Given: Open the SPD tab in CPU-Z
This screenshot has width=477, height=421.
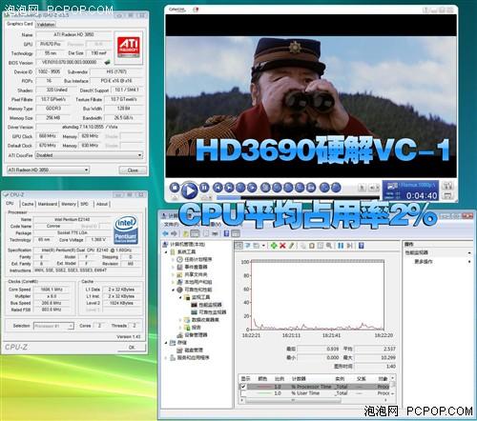Looking at the screenshot, I should [84, 204].
